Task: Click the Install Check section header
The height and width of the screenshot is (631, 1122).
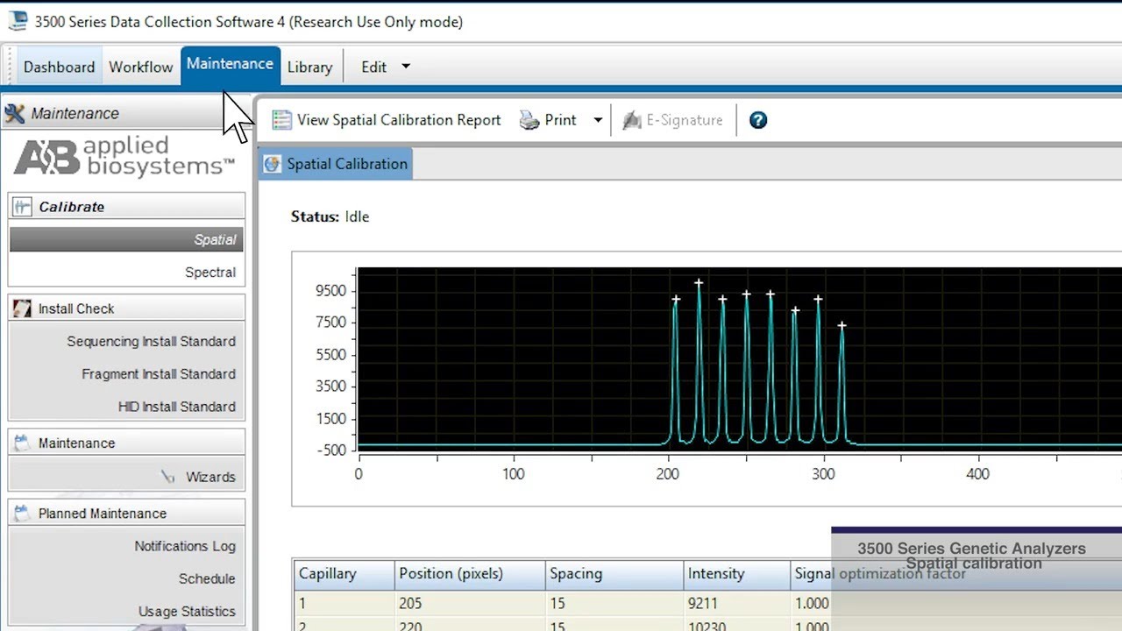Action: point(126,308)
